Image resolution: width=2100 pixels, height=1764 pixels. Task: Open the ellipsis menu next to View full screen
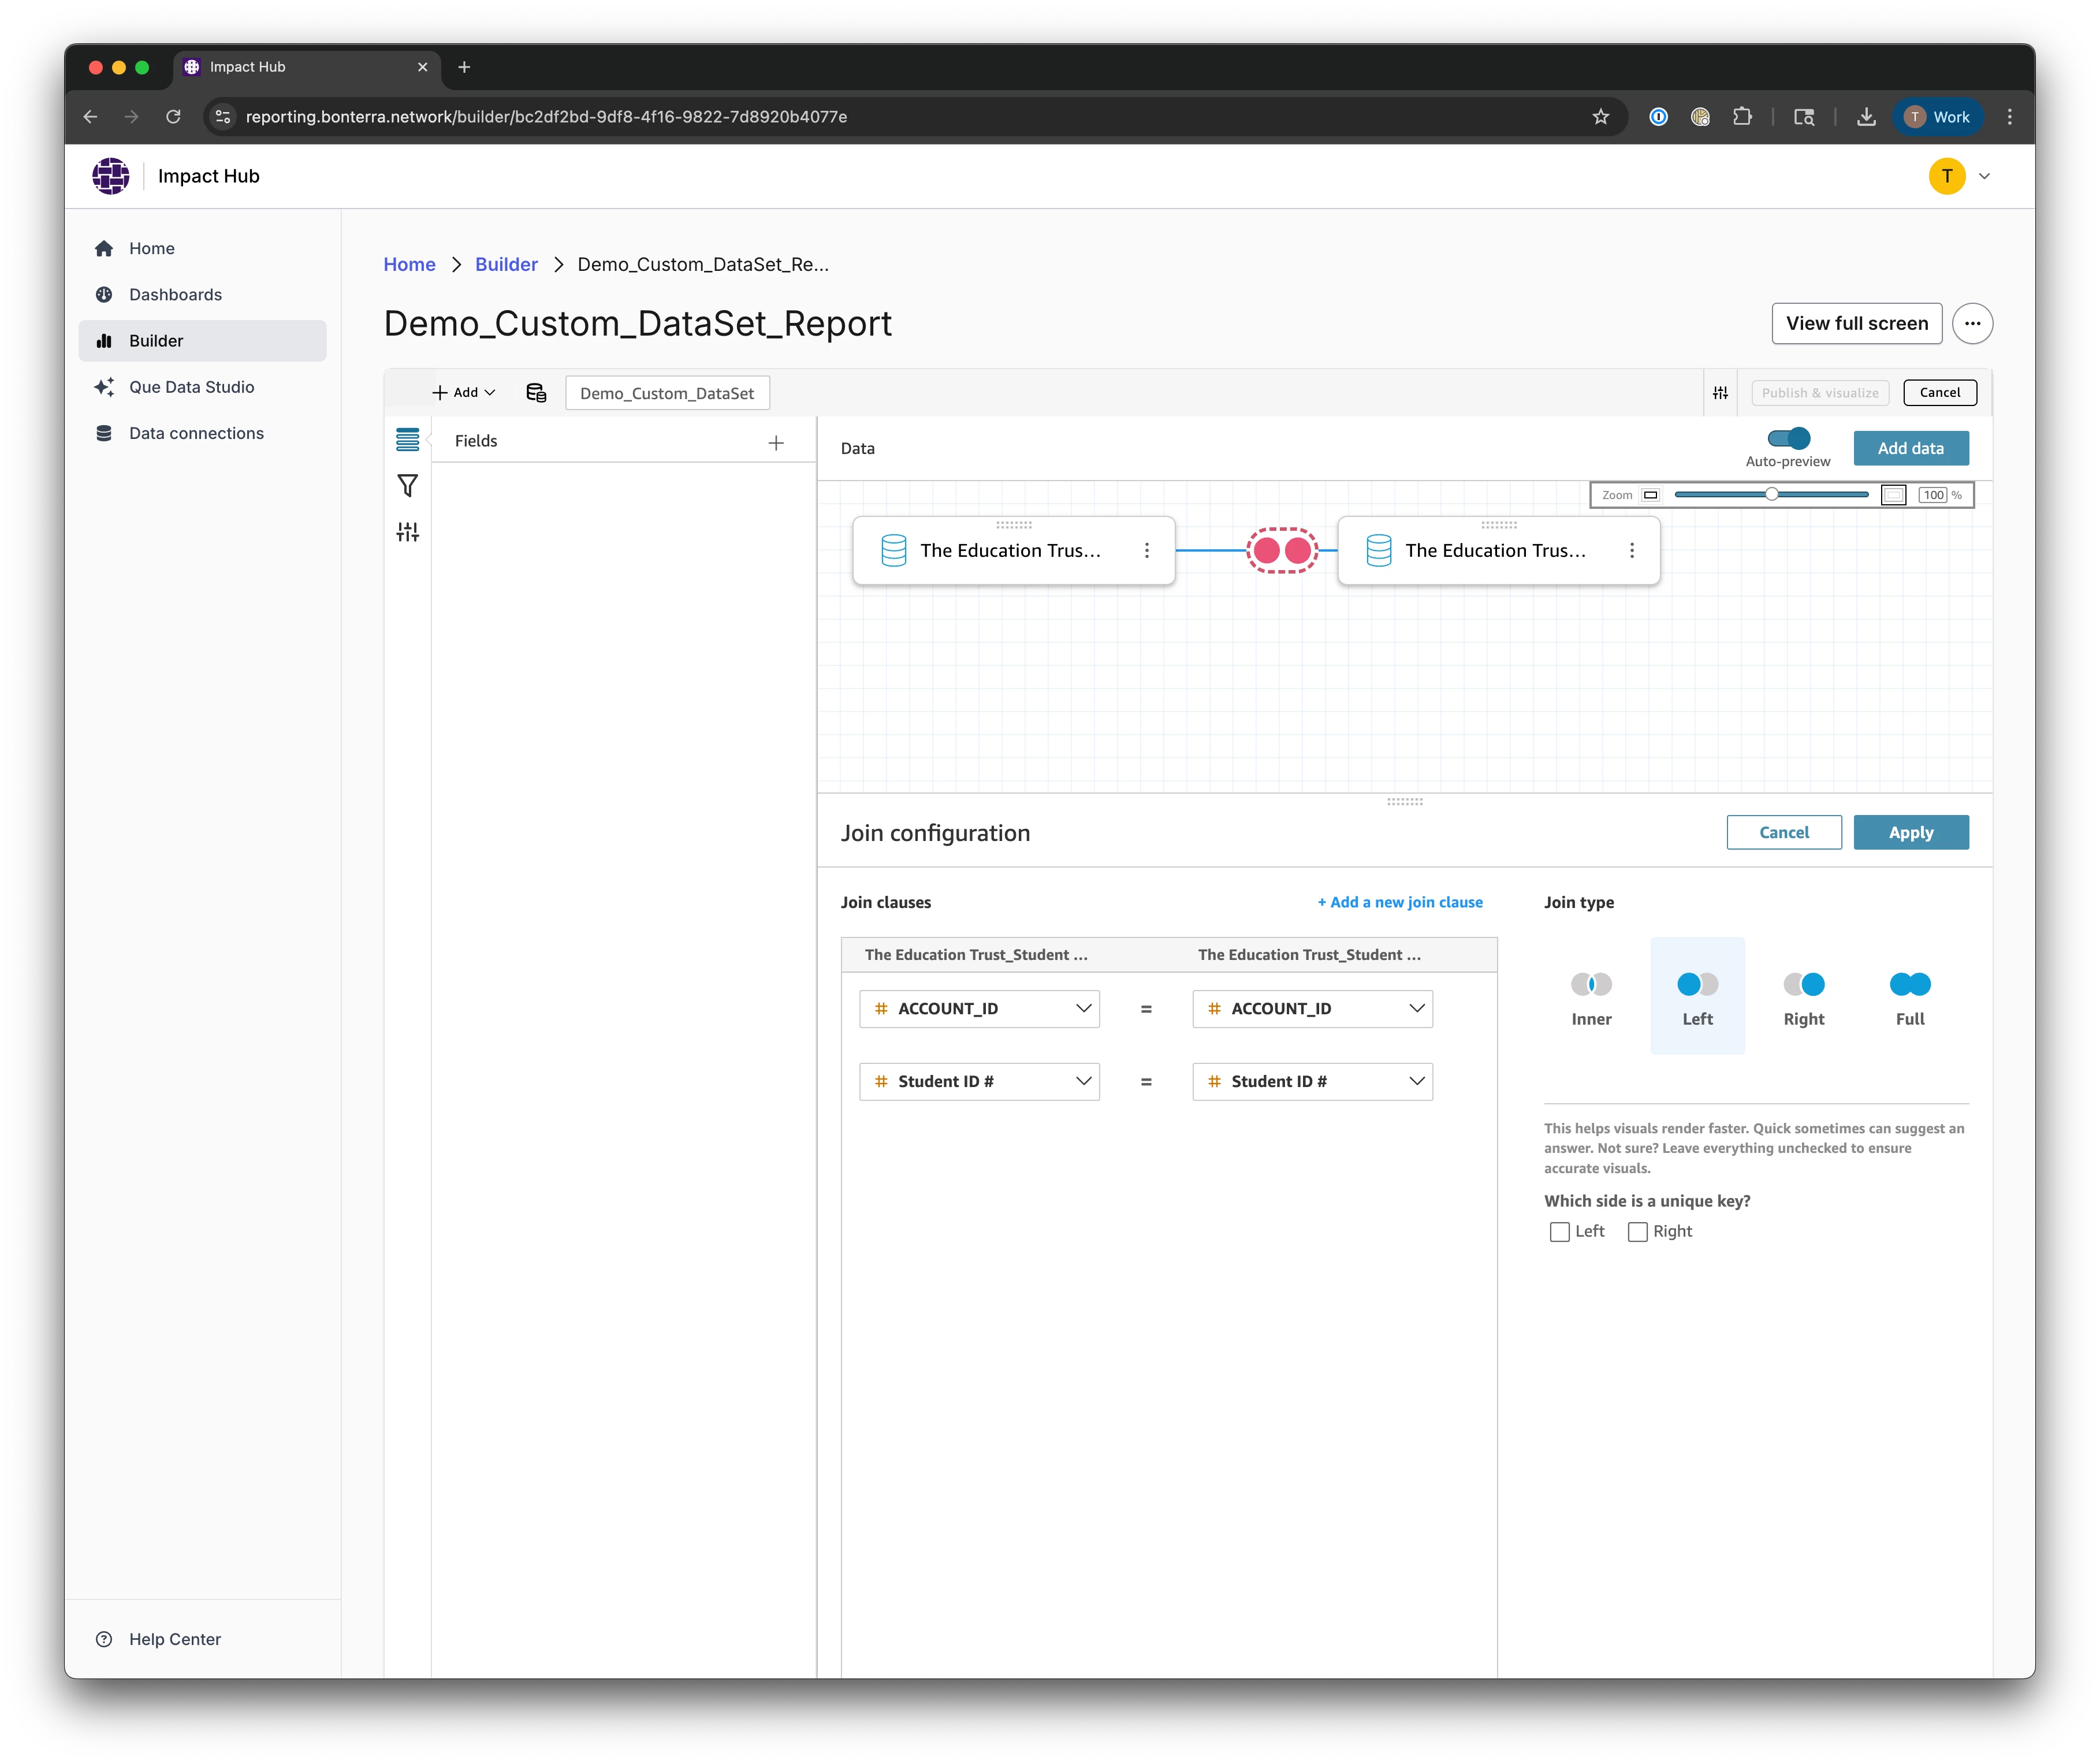pos(1972,324)
